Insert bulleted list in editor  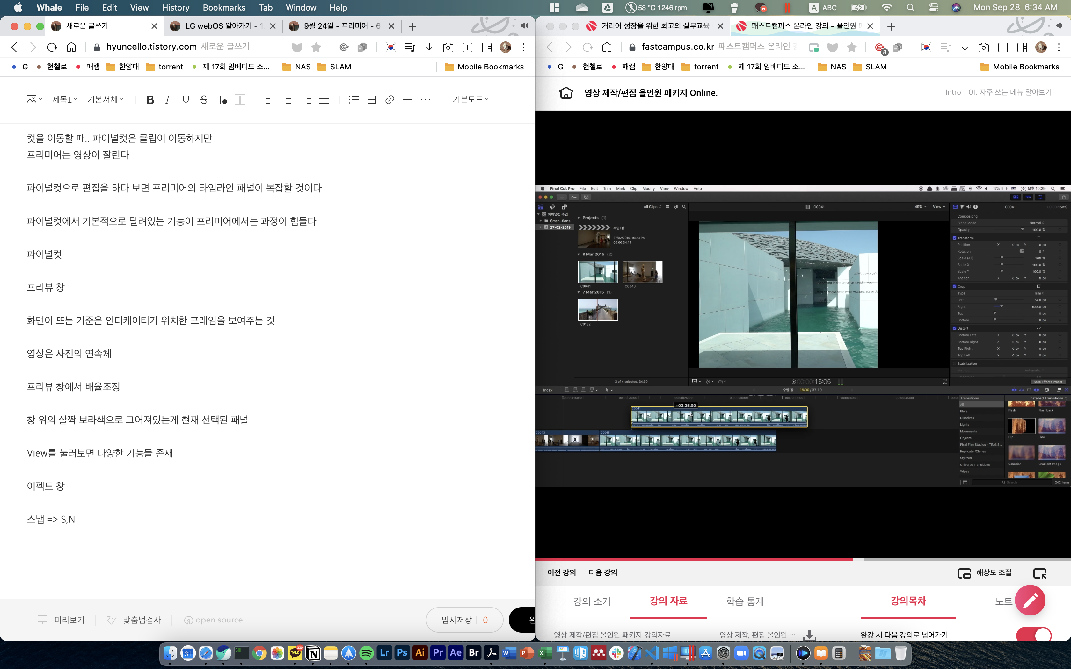[353, 99]
